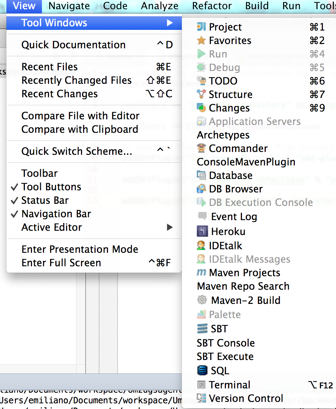Expand the Tool Windows submenu arrow
The width and height of the screenshot is (336, 409).
click(170, 23)
